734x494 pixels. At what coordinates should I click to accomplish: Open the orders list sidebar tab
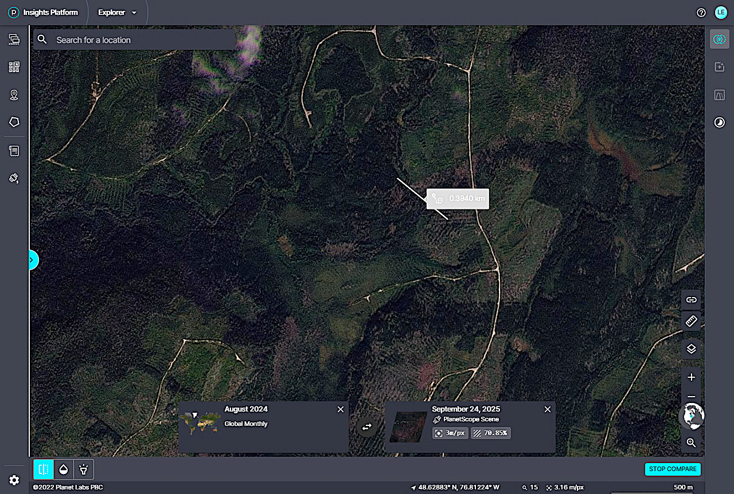(x=14, y=151)
